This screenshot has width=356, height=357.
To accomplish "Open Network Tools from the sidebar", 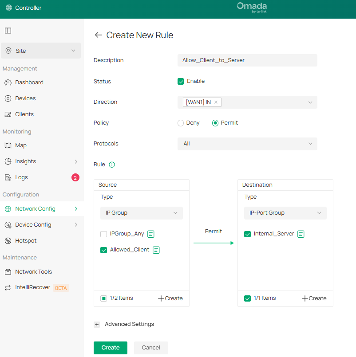I will [33, 271].
